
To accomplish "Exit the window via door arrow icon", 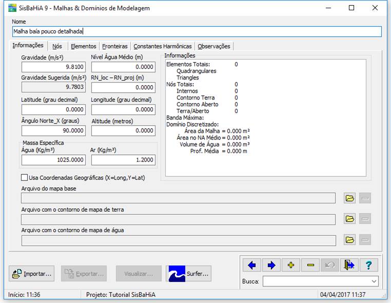I will click(x=349, y=265).
